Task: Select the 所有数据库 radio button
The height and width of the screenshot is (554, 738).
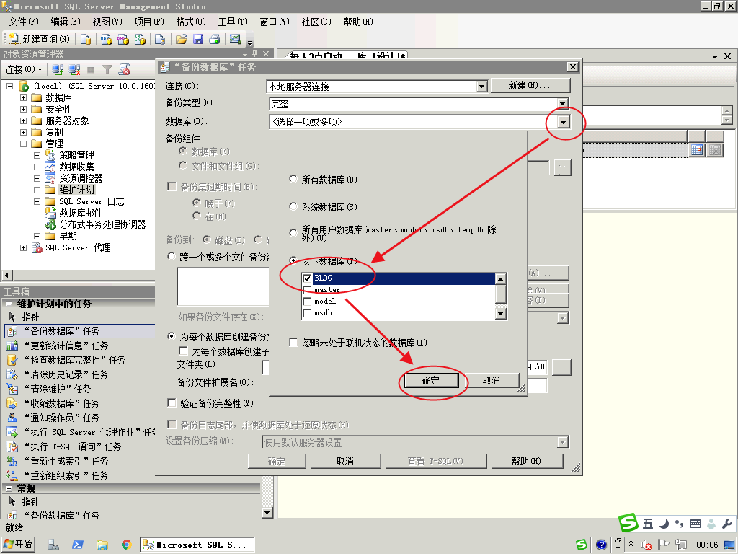Action: (293, 179)
